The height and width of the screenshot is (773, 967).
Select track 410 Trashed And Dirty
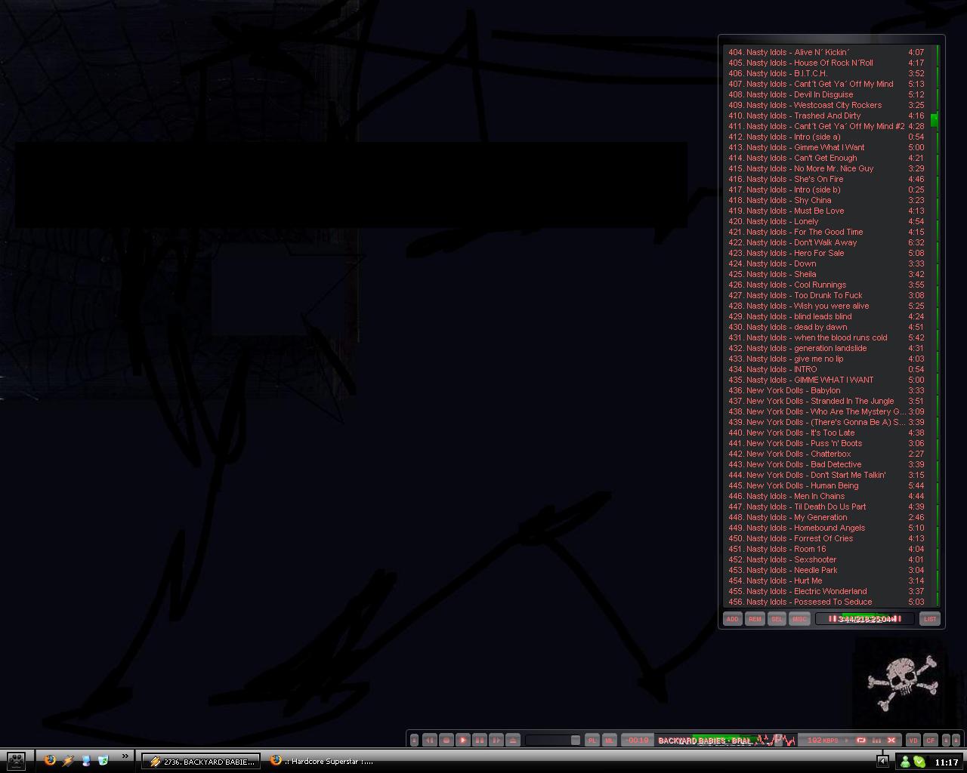point(826,115)
